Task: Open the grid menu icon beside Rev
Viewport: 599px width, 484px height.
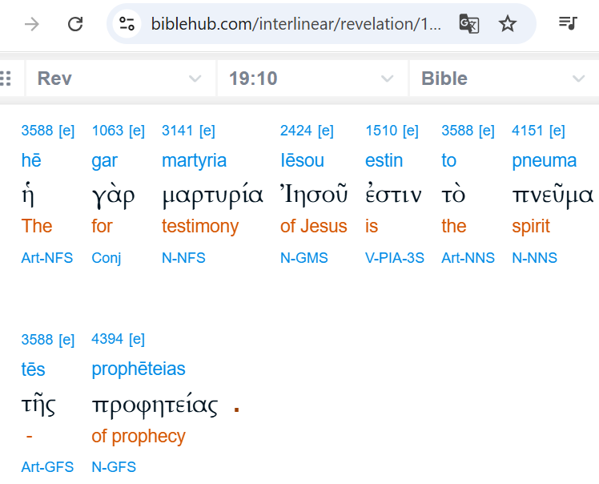Action: (6, 79)
